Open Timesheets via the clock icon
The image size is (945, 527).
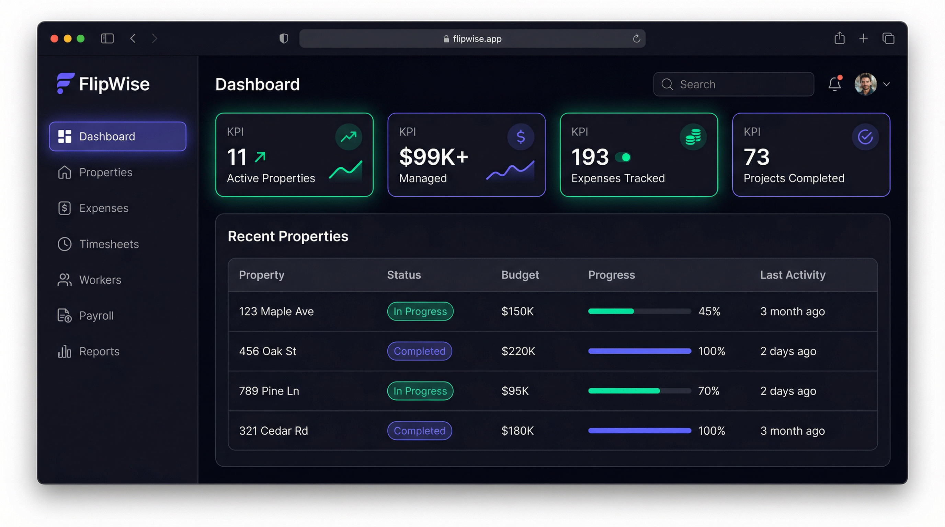pyautogui.click(x=65, y=244)
